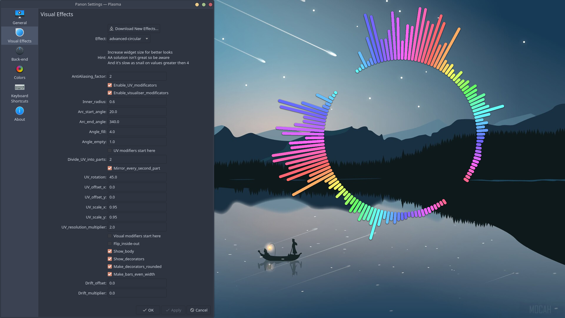Uncheck Make_decorators_rounded
This screenshot has height=318, width=565.
pyautogui.click(x=110, y=266)
